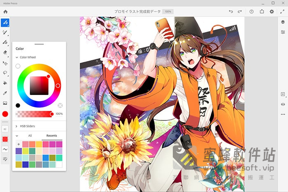Viewport: 288px width, 192px height.
Task: Select the Paint Bucket fill tool
Action: coord(5,83)
